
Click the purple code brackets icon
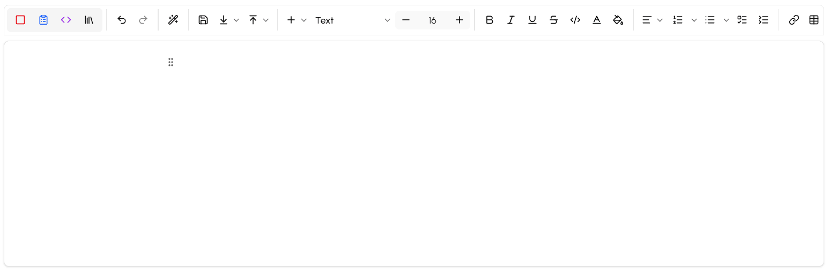[x=66, y=20]
